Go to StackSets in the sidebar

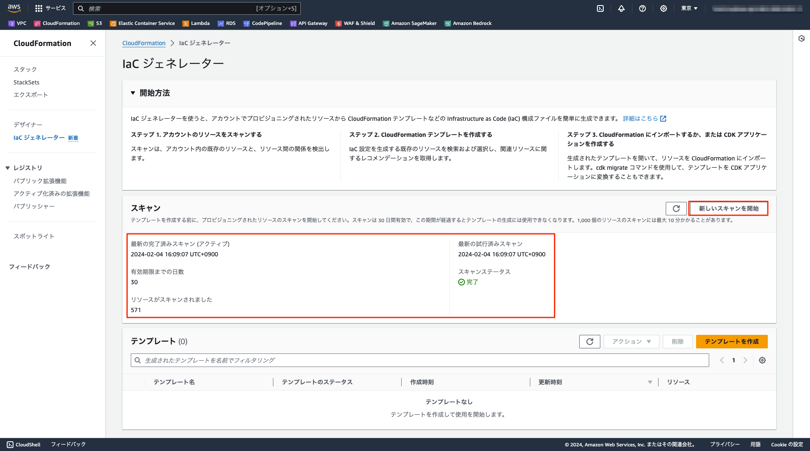click(x=27, y=82)
